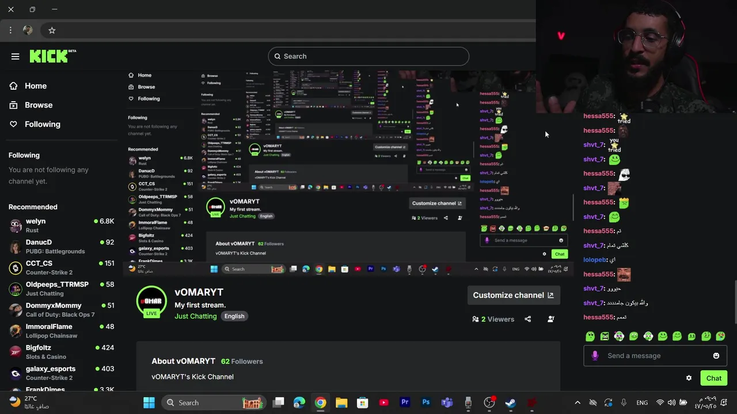737x414 pixels.
Task: Open Steam from taskbar
Action: (510, 402)
